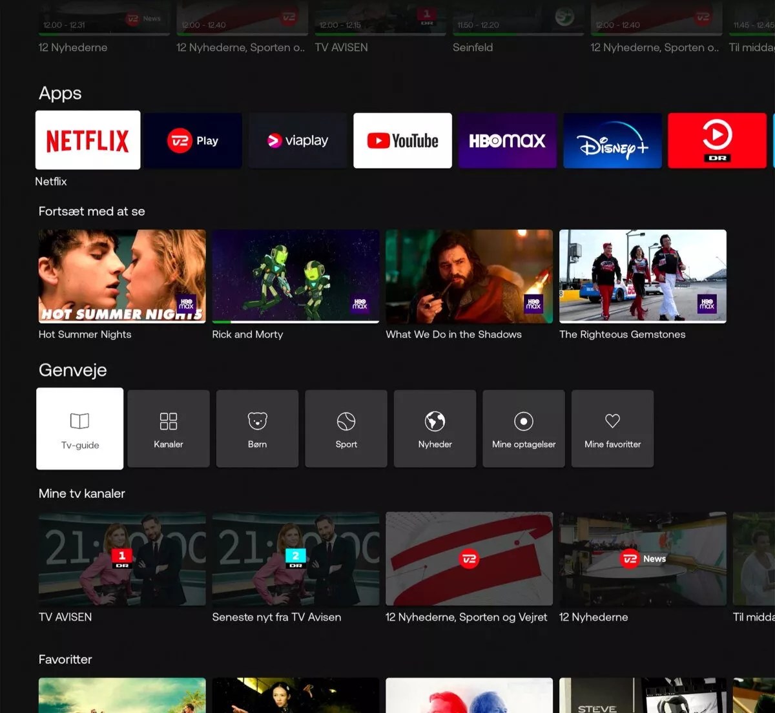Image resolution: width=775 pixels, height=713 pixels.
Task: Play Hot Summer Nights
Action: click(x=121, y=276)
